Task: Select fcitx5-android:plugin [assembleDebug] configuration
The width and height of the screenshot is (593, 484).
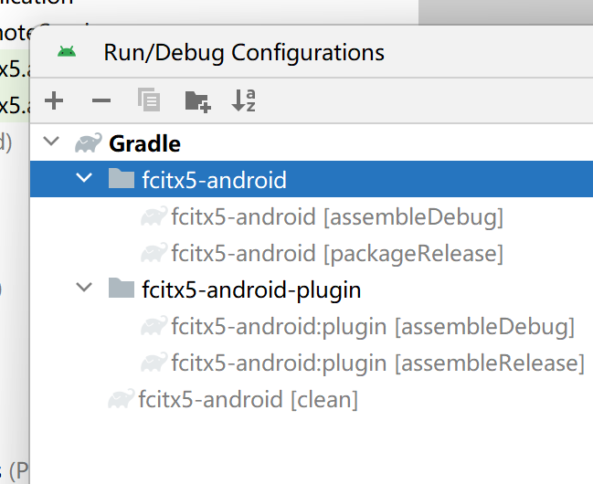Action: pyautogui.click(x=372, y=326)
